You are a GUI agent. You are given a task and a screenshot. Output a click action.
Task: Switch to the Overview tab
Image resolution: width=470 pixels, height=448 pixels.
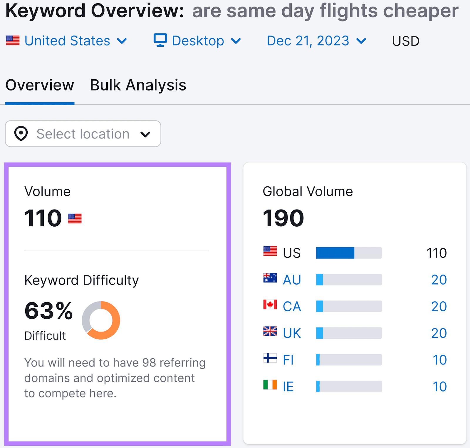click(40, 85)
